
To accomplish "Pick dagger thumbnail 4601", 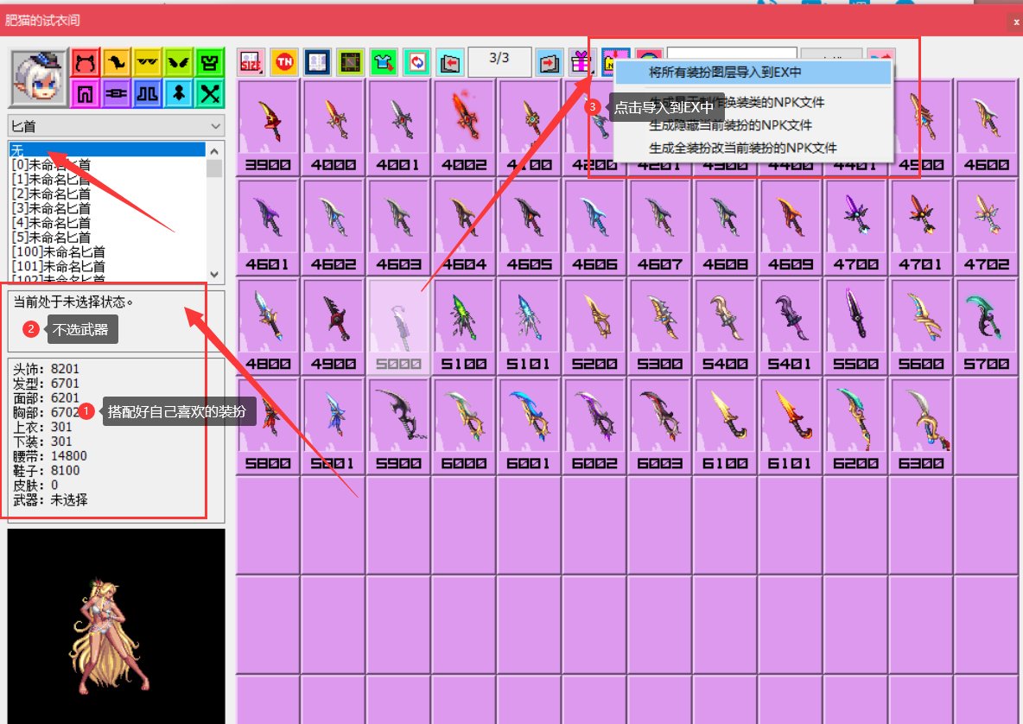I will click(x=268, y=227).
